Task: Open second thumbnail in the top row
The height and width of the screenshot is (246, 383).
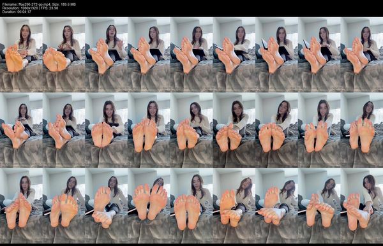Action: tap(64, 54)
